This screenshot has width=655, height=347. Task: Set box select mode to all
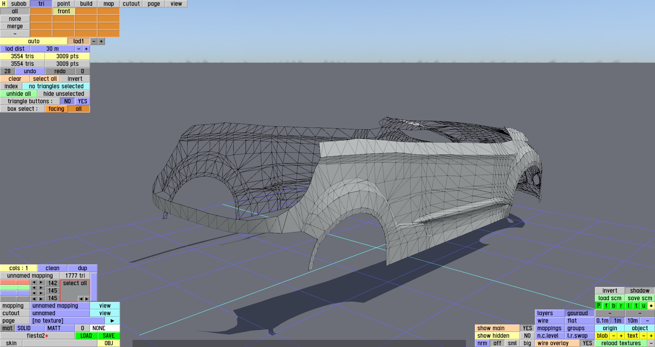click(79, 109)
